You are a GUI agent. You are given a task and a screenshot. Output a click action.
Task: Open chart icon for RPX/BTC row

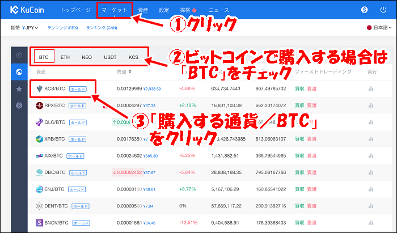pos(371,105)
